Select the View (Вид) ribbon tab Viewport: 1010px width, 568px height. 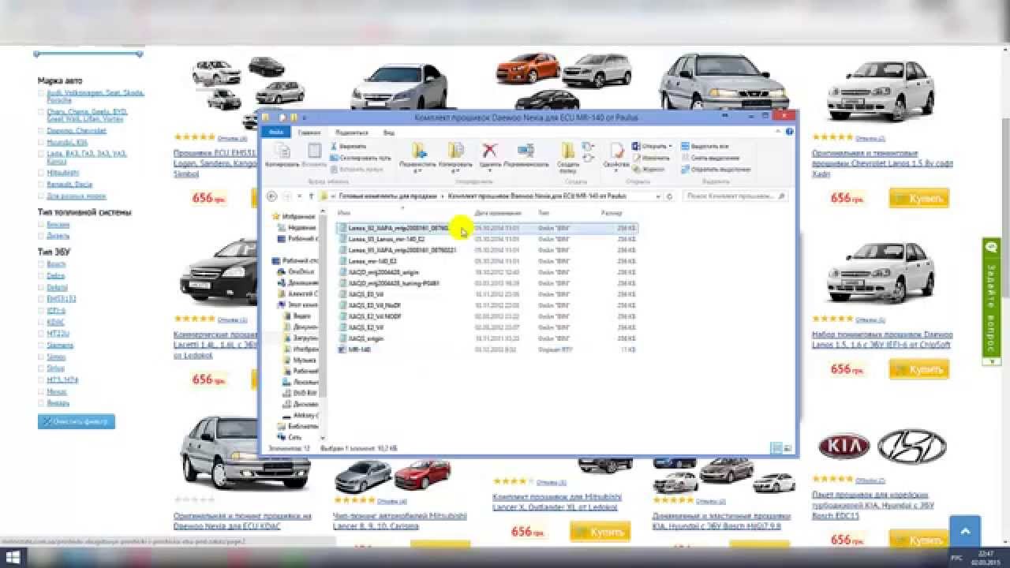pyautogui.click(x=388, y=133)
